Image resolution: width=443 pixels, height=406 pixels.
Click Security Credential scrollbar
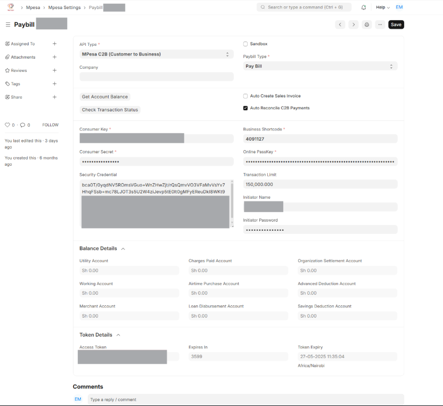(x=232, y=201)
